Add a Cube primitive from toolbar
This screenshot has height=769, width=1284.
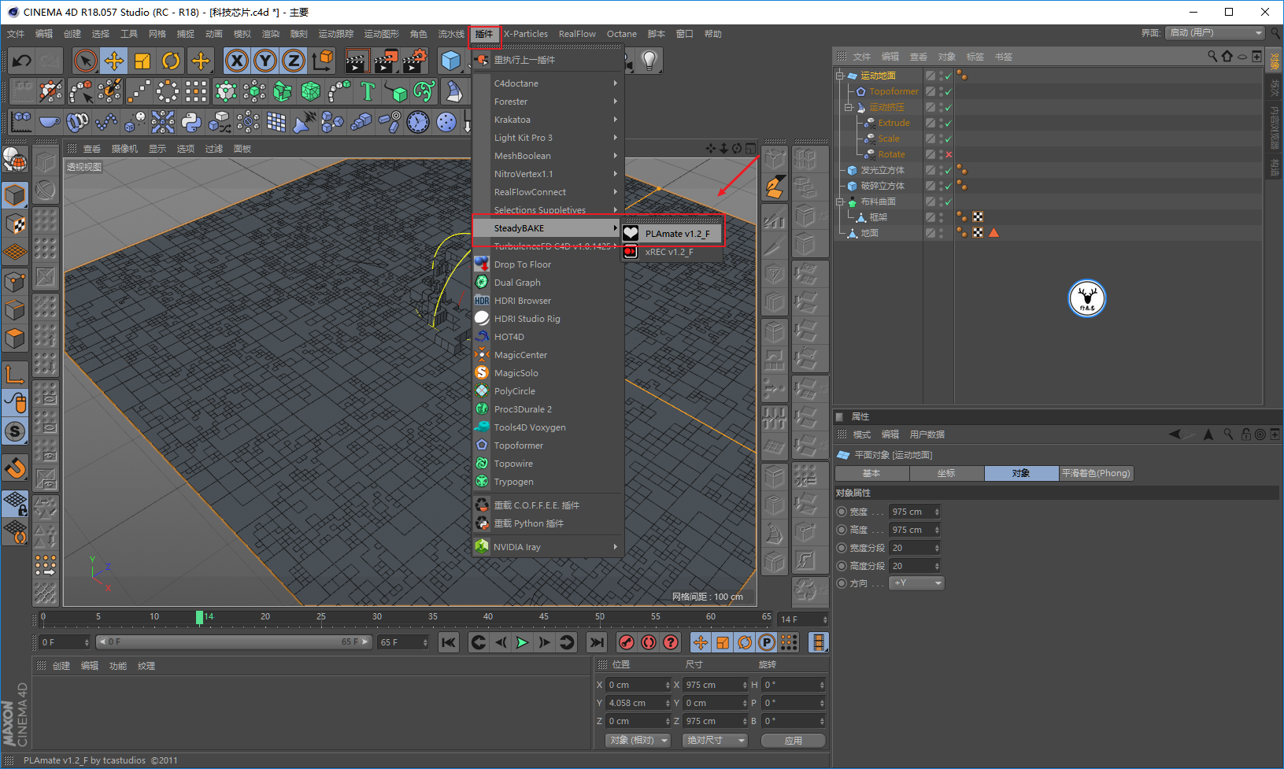coord(451,61)
